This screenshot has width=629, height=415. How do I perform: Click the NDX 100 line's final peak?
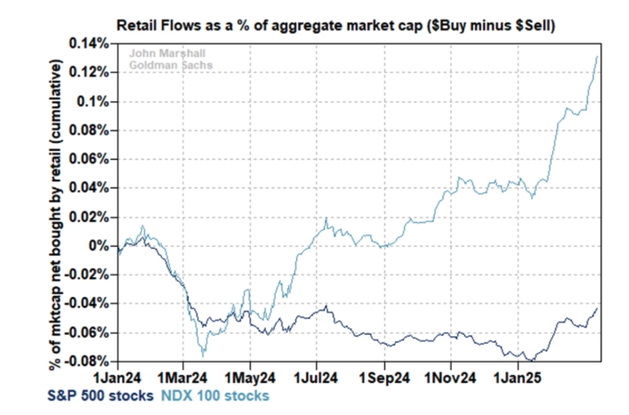pyautogui.click(x=596, y=57)
